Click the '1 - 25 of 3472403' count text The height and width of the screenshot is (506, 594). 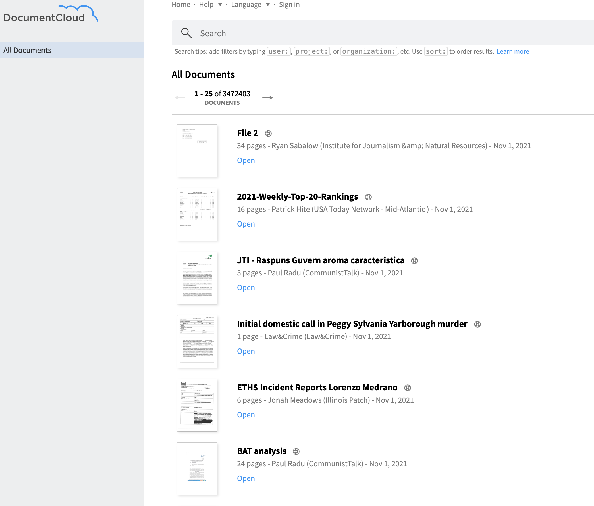[222, 94]
